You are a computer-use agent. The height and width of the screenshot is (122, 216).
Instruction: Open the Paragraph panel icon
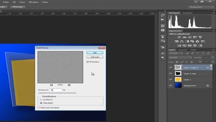pyautogui.click(x=163, y=58)
